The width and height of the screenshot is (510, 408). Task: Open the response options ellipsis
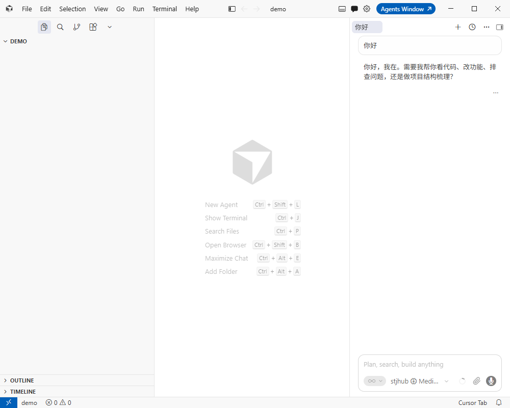(496, 93)
